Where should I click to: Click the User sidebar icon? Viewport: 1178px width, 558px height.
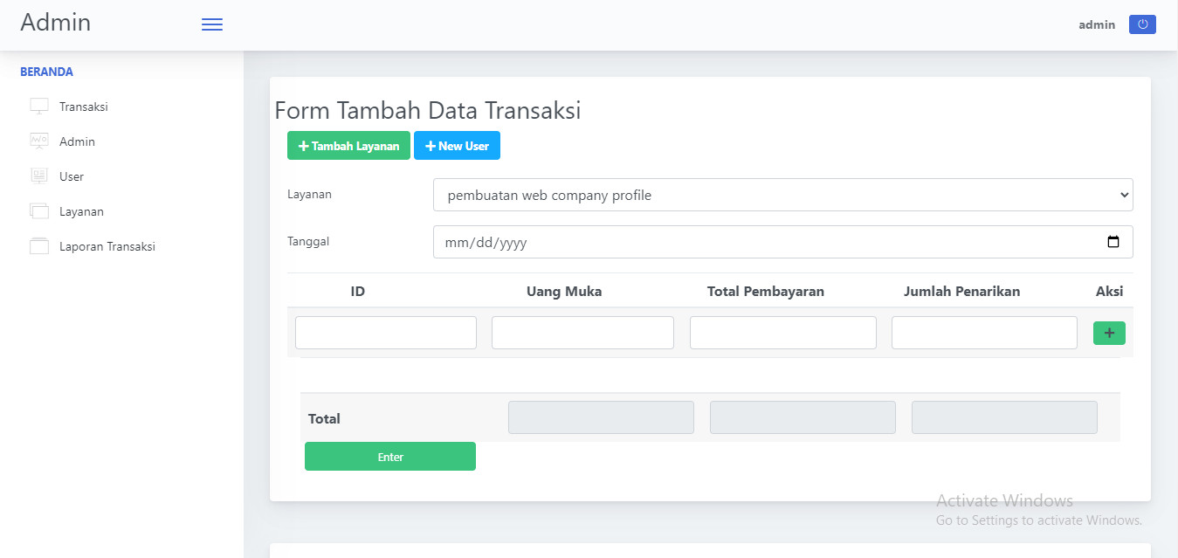(39, 176)
